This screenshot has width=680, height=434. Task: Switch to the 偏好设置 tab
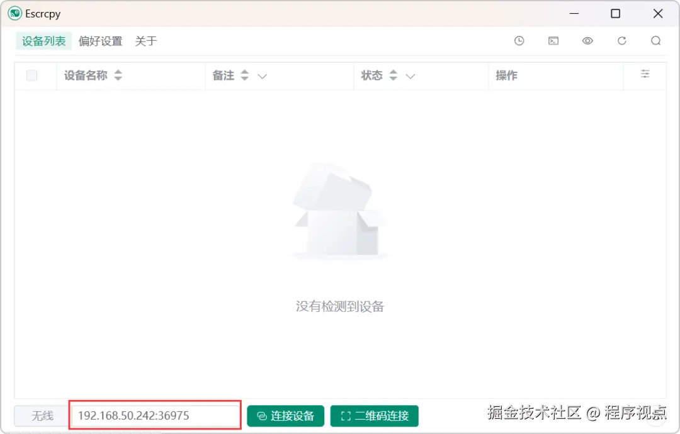click(x=100, y=40)
